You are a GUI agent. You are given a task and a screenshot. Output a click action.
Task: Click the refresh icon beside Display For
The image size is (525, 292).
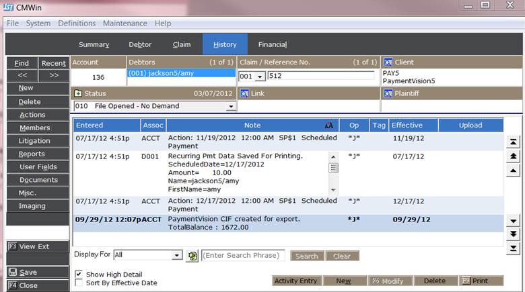[x=193, y=256]
